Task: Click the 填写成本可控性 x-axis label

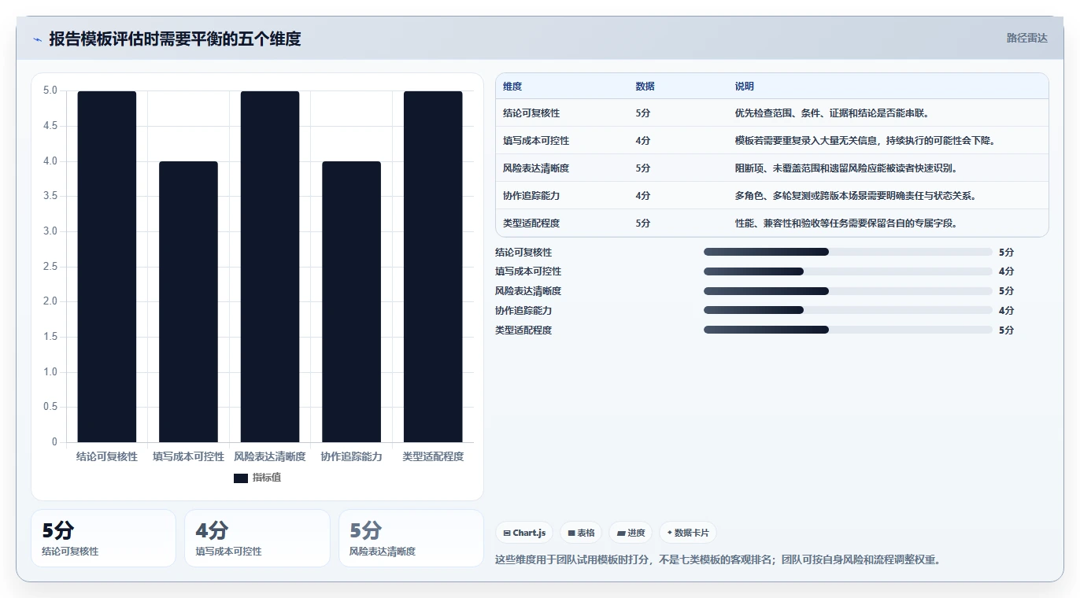Action: pyautogui.click(x=188, y=457)
